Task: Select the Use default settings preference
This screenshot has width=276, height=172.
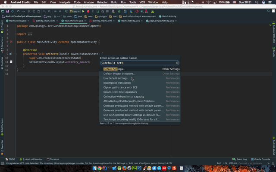Action: [116, 78]
